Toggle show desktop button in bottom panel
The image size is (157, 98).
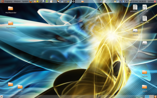tap(2, 96)
